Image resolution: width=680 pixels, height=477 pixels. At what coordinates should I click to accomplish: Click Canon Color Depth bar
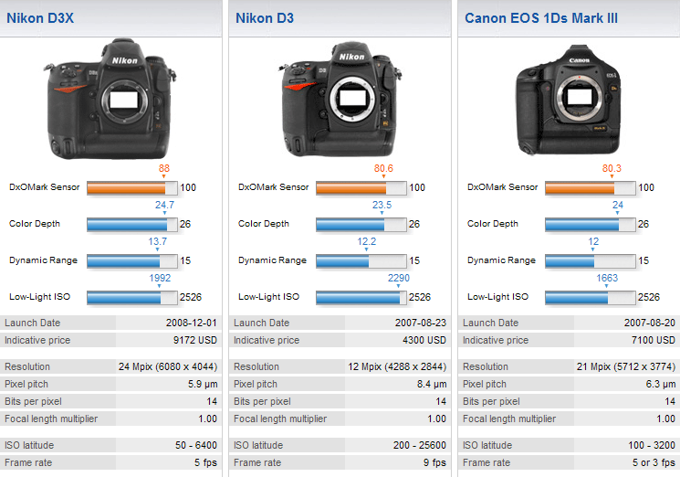coord(591,225)
